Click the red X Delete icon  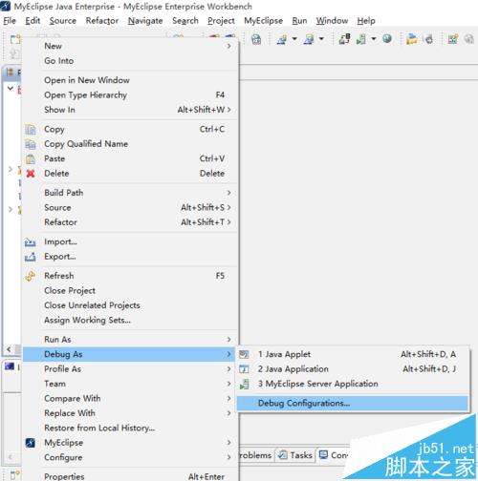(31, 174)
